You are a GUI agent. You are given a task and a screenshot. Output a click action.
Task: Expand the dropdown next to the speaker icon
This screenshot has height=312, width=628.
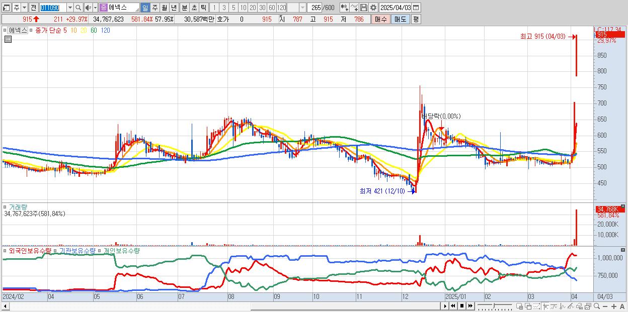(95, 8)
